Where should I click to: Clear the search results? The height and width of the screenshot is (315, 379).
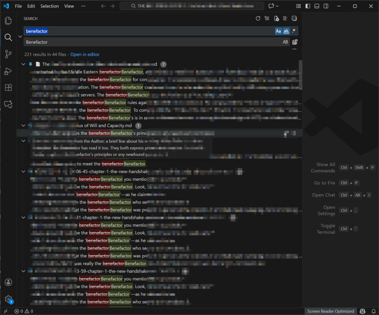point(267,19)
